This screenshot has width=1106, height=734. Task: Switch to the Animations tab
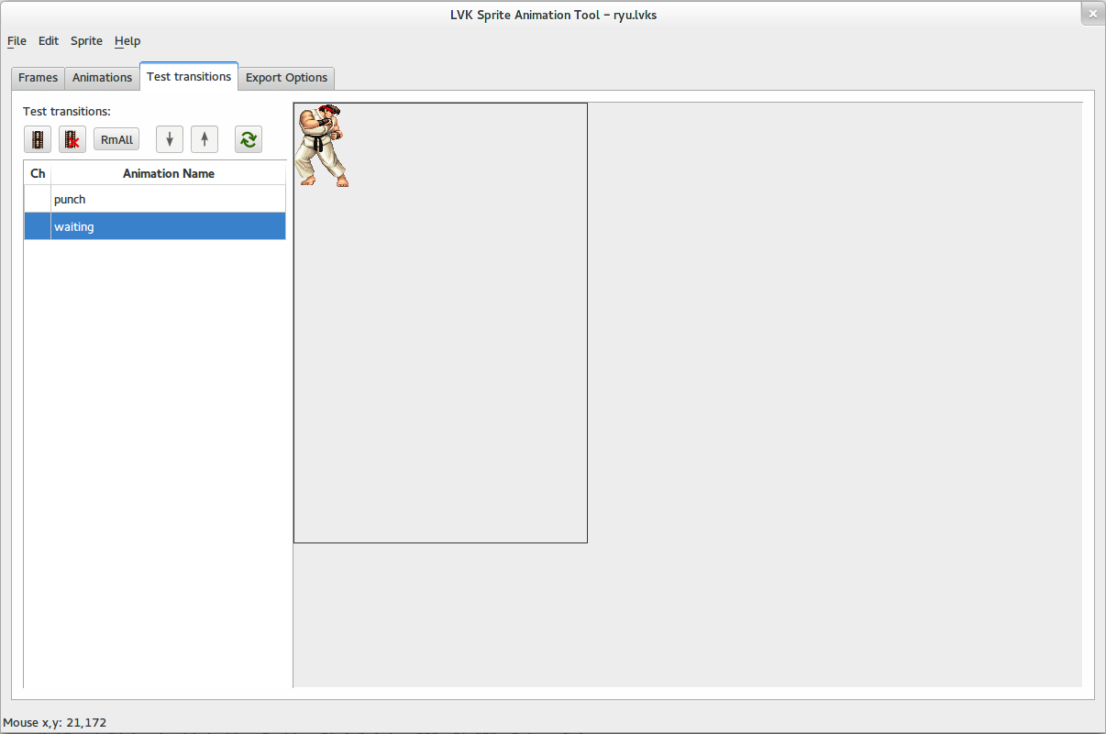[x=102, y=78]
